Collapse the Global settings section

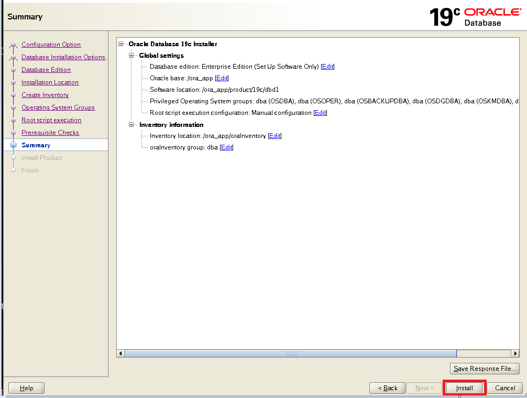130,55
